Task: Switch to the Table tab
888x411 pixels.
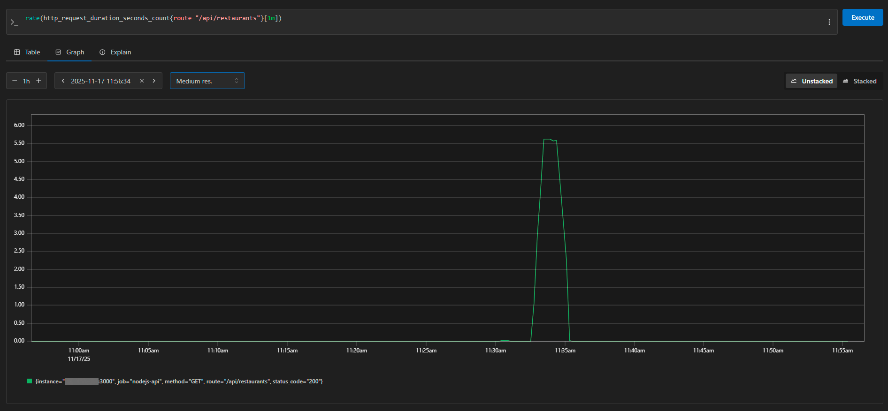Action: tap(27, 52)
